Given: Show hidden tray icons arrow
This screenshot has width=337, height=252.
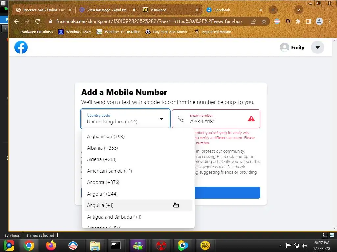Looking at the screenshot, I should pos(280,246).
